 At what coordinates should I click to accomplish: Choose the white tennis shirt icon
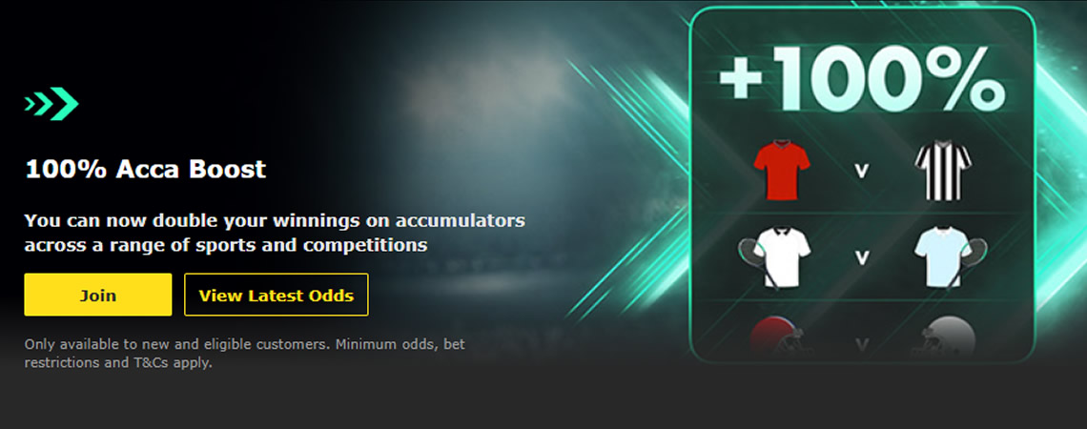click(x=782, y=257)
